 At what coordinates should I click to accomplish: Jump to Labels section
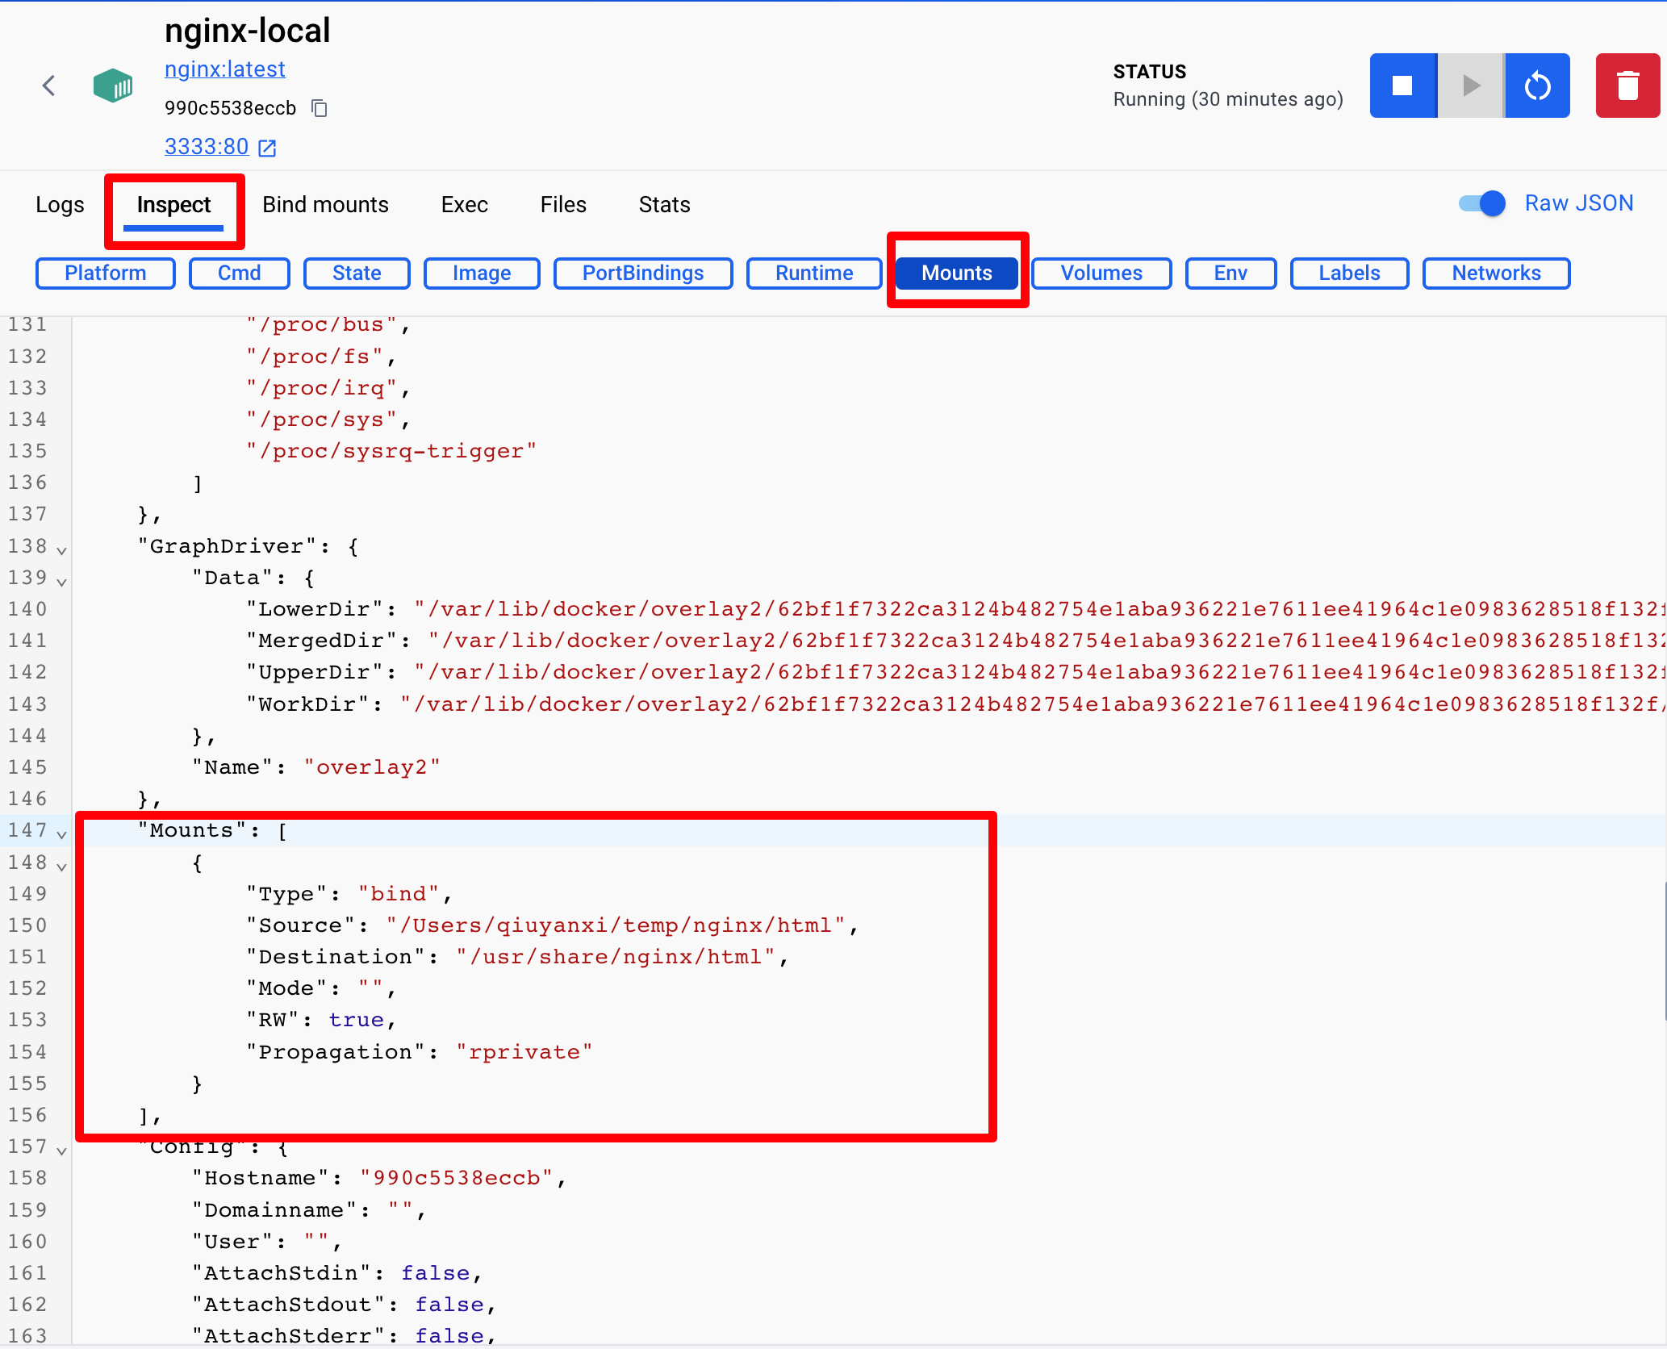(1350, 274)
